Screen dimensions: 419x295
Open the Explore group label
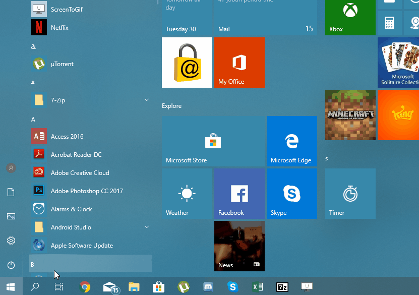click(x=171, y=105)
